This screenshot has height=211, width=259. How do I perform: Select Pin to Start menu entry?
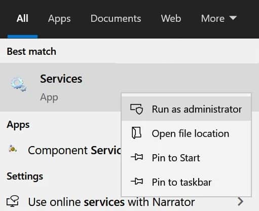[x=187, y=158]
